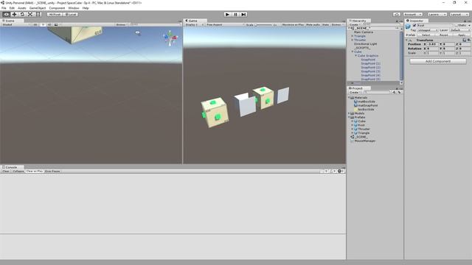Screen dimensions: 472x265
Task: Click the prefab Revert button
Action: click(444, 35)
